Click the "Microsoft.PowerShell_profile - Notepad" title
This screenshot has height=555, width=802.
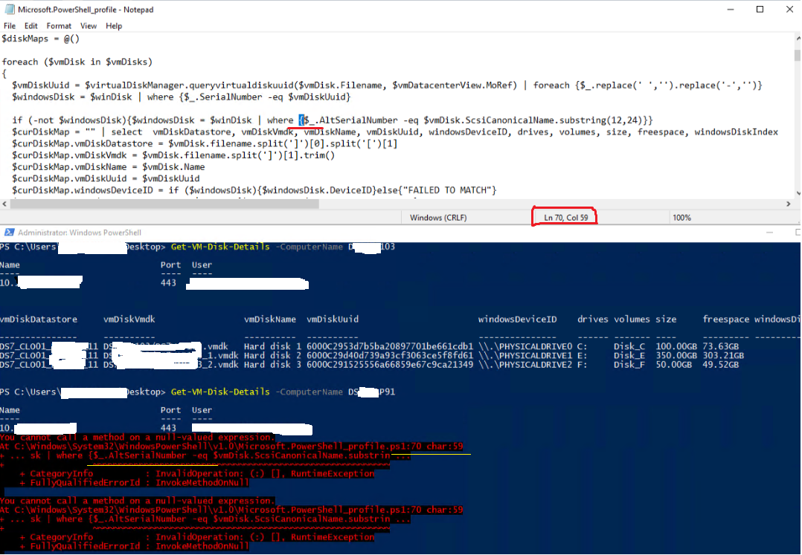pos(86,10)
